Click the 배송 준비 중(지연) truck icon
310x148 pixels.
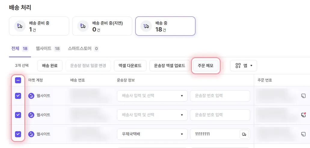(83, 26)
